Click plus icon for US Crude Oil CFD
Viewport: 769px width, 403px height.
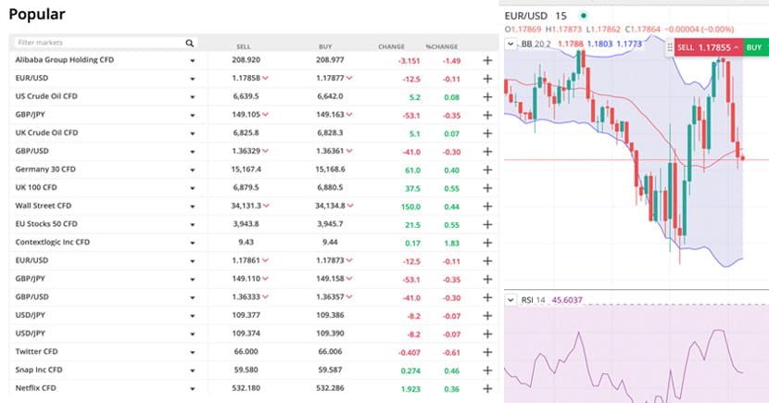pyautogui.click(x=487, y=97)
